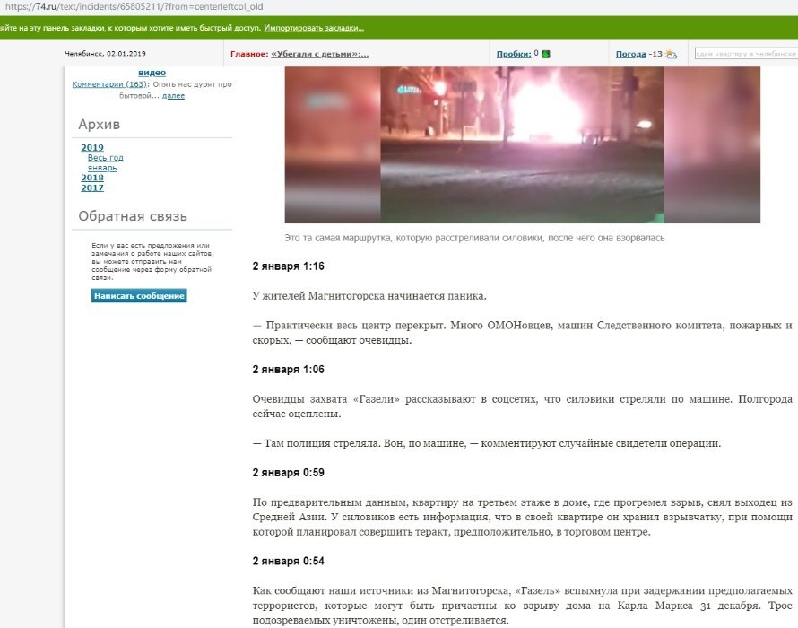Open the Погода weather link
Viewport: 798px width, 628px height.
pyautogui.click(x=630, y=54)
